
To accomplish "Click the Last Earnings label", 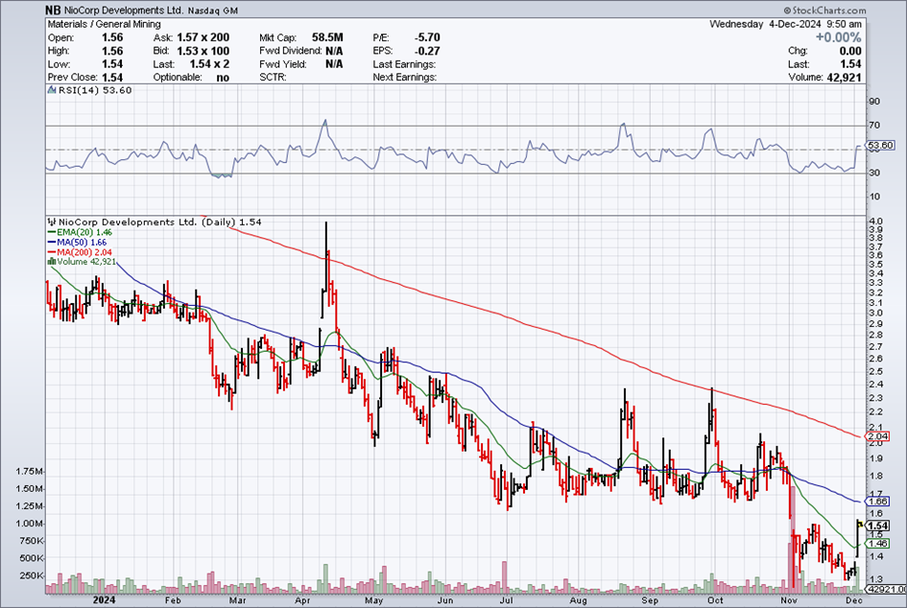I will pyautogui.click(x=404, y=64).
